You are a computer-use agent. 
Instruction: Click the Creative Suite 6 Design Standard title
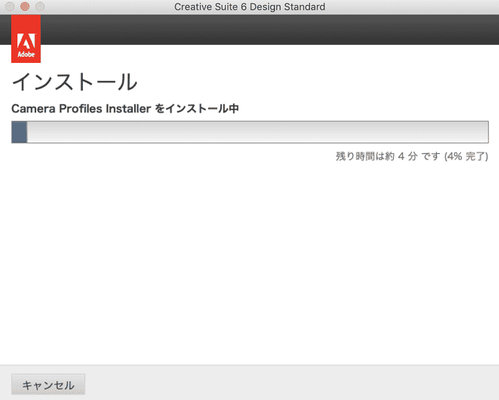(x=249, y=7)
